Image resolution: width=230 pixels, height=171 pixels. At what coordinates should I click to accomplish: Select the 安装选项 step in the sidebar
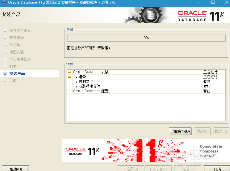point(16,38)
